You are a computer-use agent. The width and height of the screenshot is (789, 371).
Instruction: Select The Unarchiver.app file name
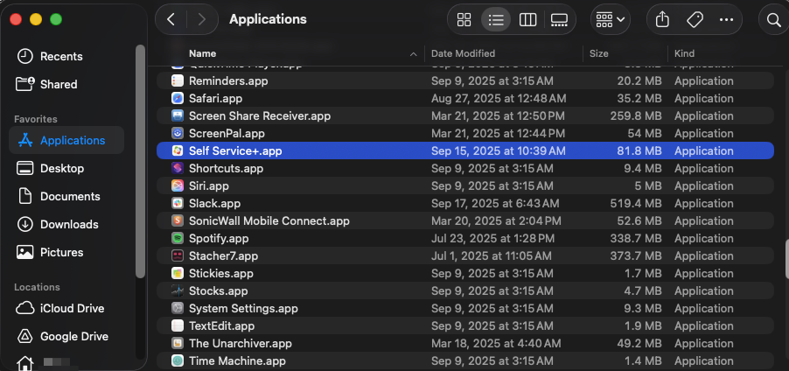point(240,343)
